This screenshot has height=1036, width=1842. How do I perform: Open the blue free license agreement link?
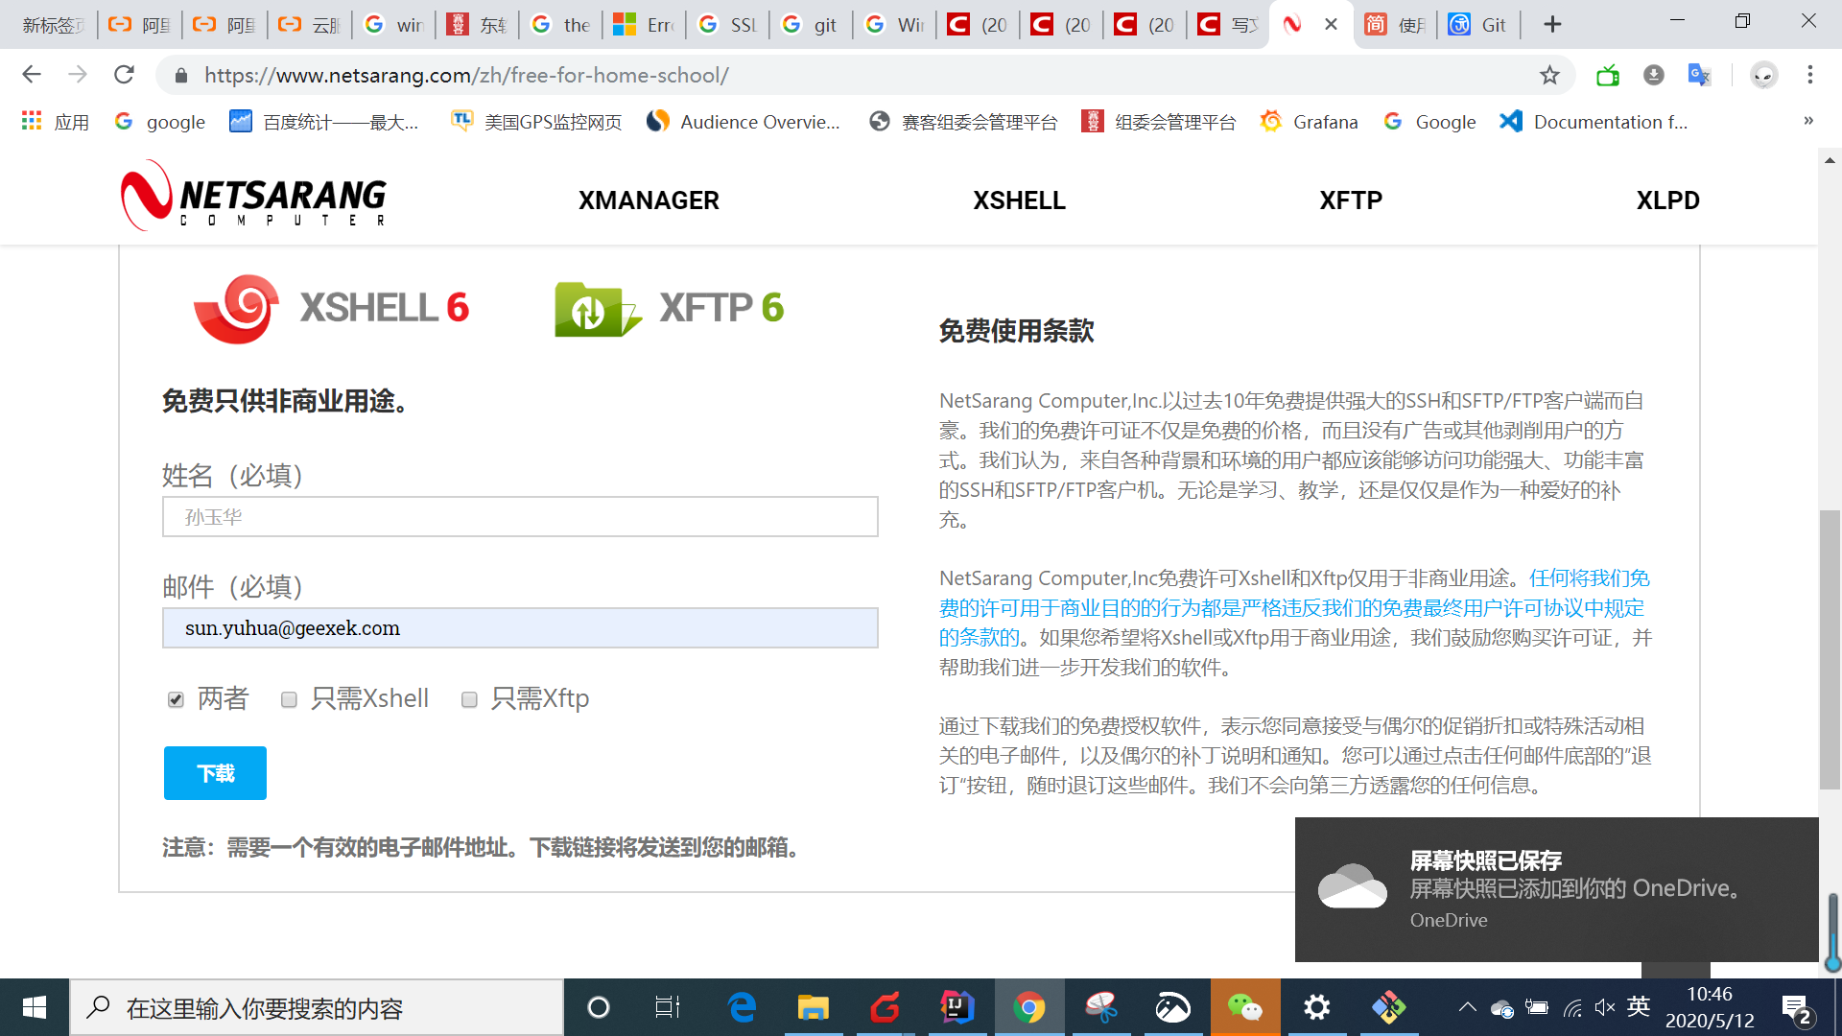(x=1247, y=608)
